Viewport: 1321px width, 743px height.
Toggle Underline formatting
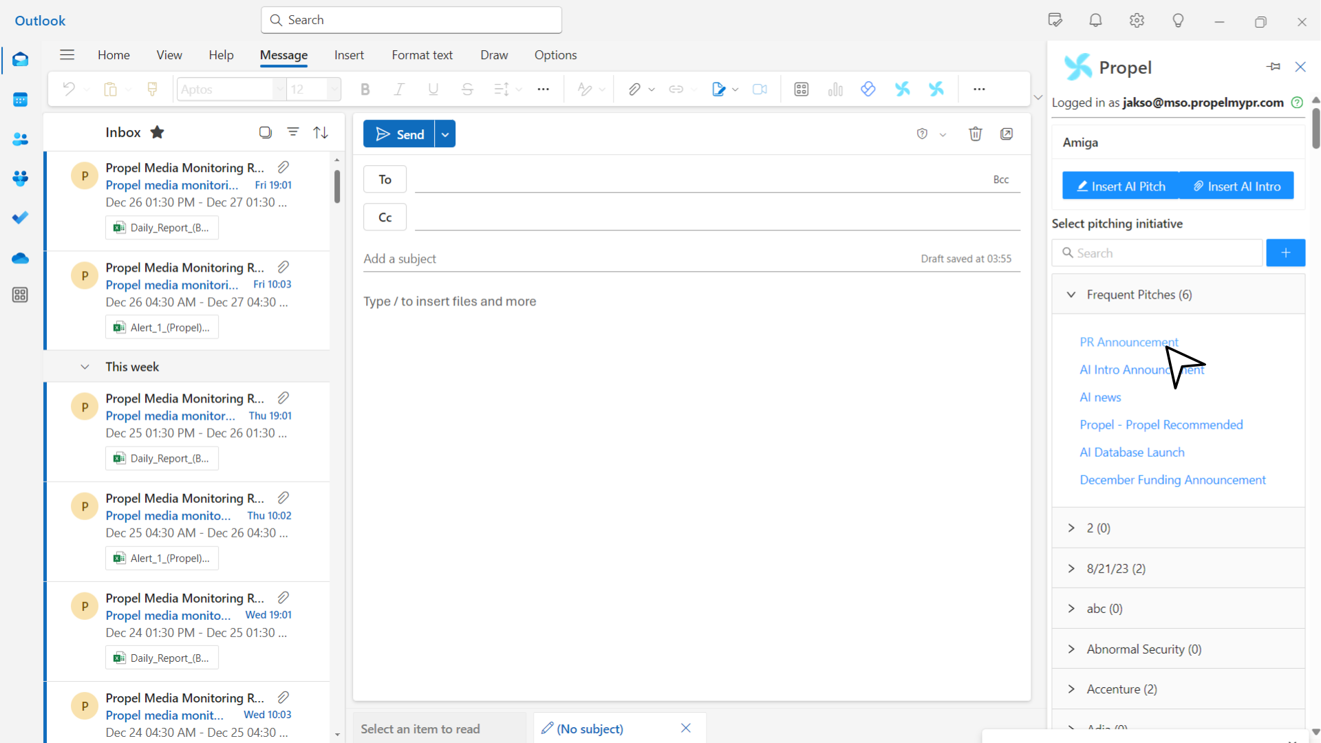coord(433,89)
